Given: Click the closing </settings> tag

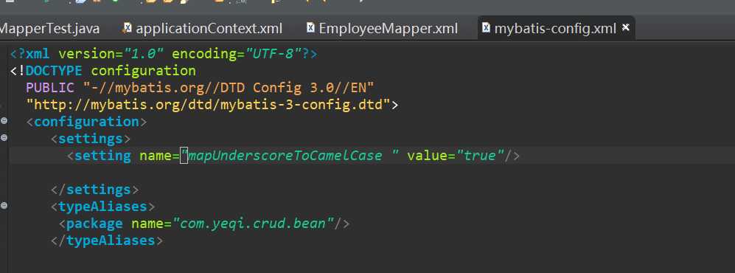Looking at the screenshot, I should [x=94, y=190].
